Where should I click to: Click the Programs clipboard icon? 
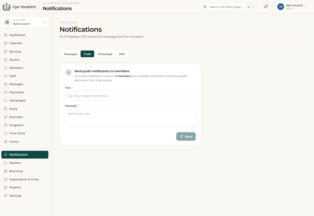[6, 125]
